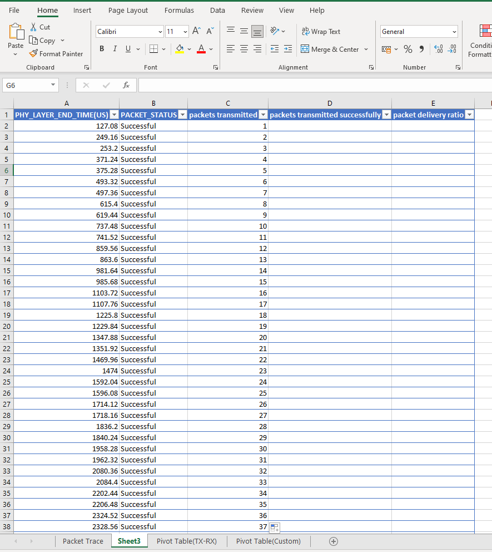The height and width of the screenshot is (552, 492).
Task: Open the Pivot Table(Custom) sheet tab
Action: point(269,541)
